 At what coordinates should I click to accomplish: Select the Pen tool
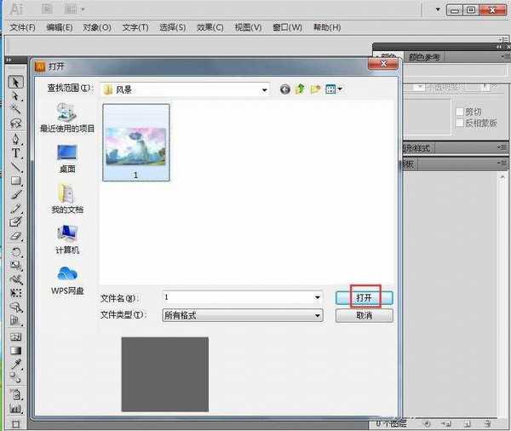(x=15, y=139)
